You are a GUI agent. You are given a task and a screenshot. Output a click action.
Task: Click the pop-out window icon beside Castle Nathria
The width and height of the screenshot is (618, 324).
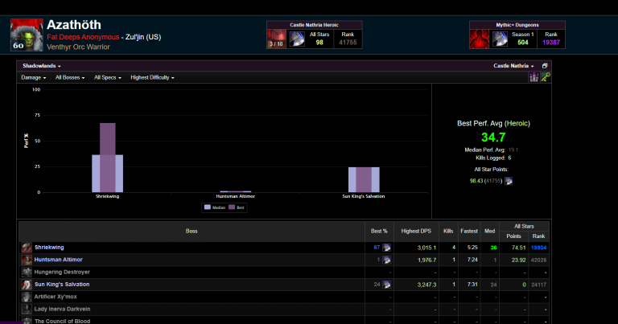pyautogui.click(x=544, y=66)
